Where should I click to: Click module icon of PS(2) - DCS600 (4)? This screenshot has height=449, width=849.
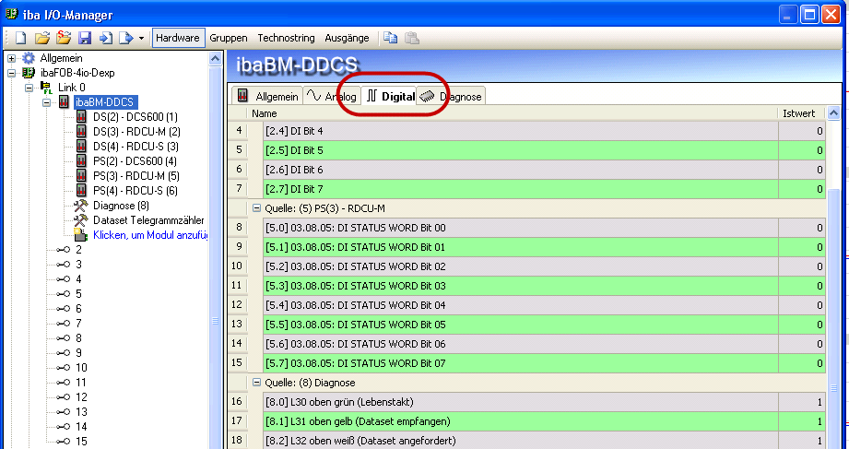tap(81, 160)
